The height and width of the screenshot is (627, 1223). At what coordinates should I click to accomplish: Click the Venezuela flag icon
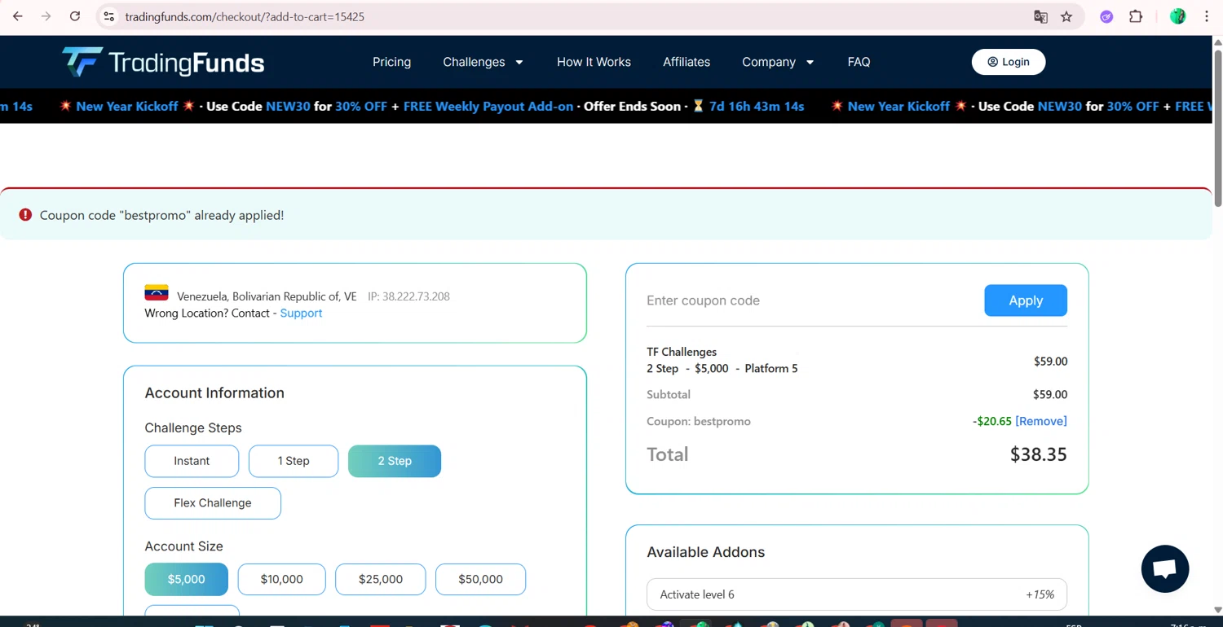coord(157,293)
